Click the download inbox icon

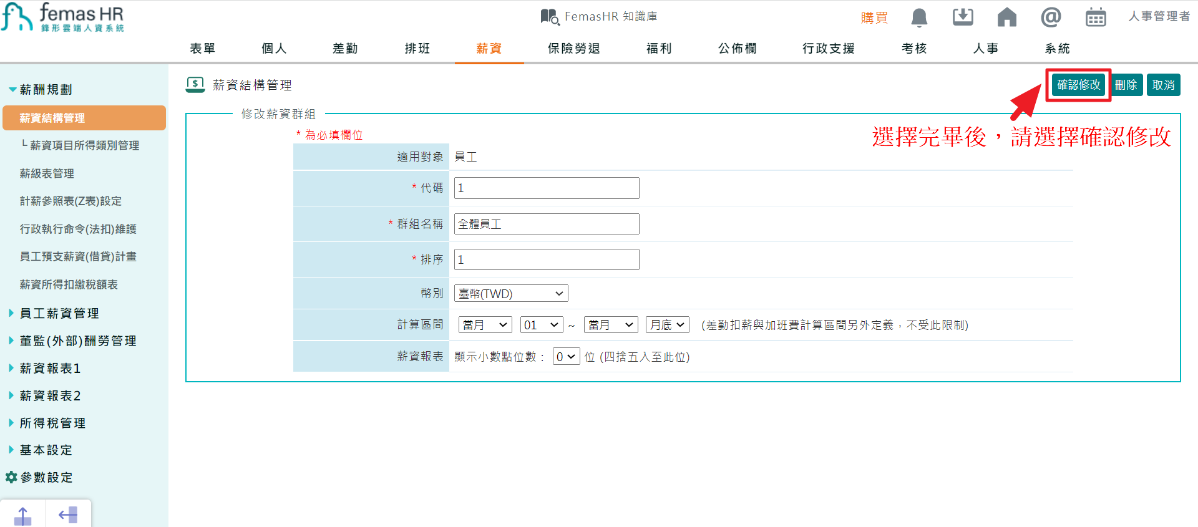[x=963, y=17]
